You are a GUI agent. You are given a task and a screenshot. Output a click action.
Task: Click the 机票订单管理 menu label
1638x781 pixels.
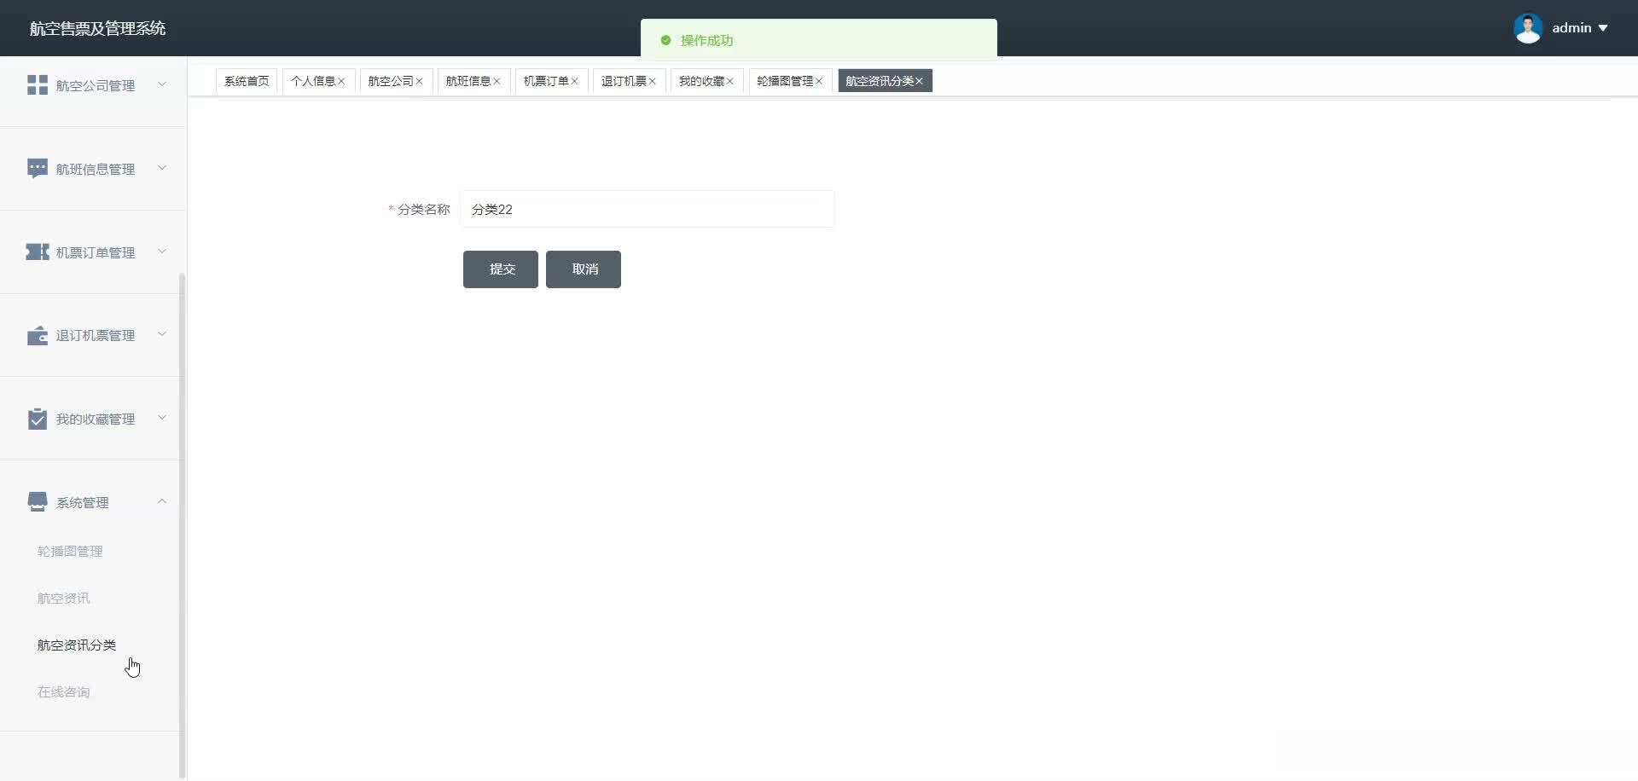(96, 252)
